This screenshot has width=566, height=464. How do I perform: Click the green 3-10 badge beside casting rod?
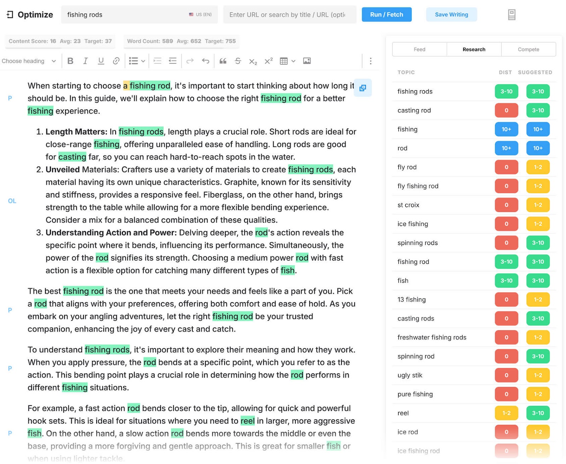(538, 110)
